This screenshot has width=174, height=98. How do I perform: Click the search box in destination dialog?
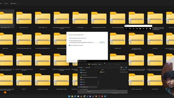coord(119,64)
